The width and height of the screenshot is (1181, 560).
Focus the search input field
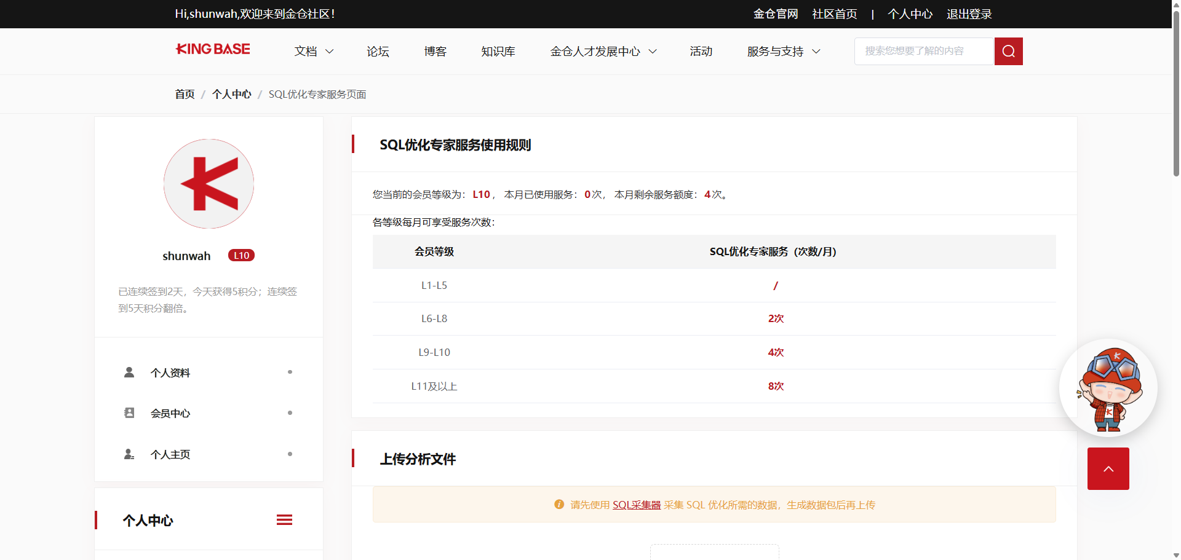[x=925, y=51]
